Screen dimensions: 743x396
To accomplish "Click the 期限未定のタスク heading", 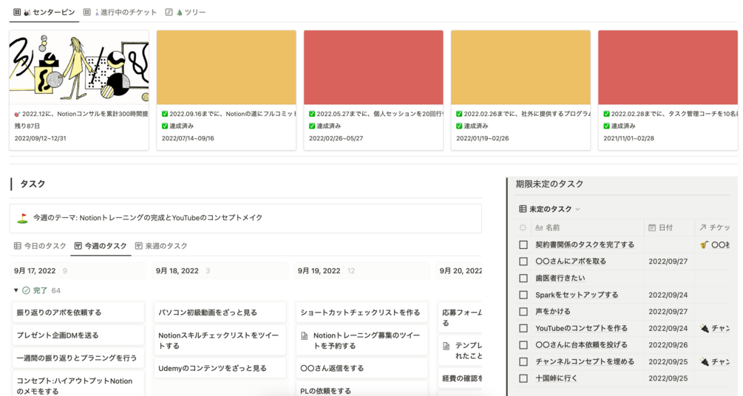I will pos(549,184).
